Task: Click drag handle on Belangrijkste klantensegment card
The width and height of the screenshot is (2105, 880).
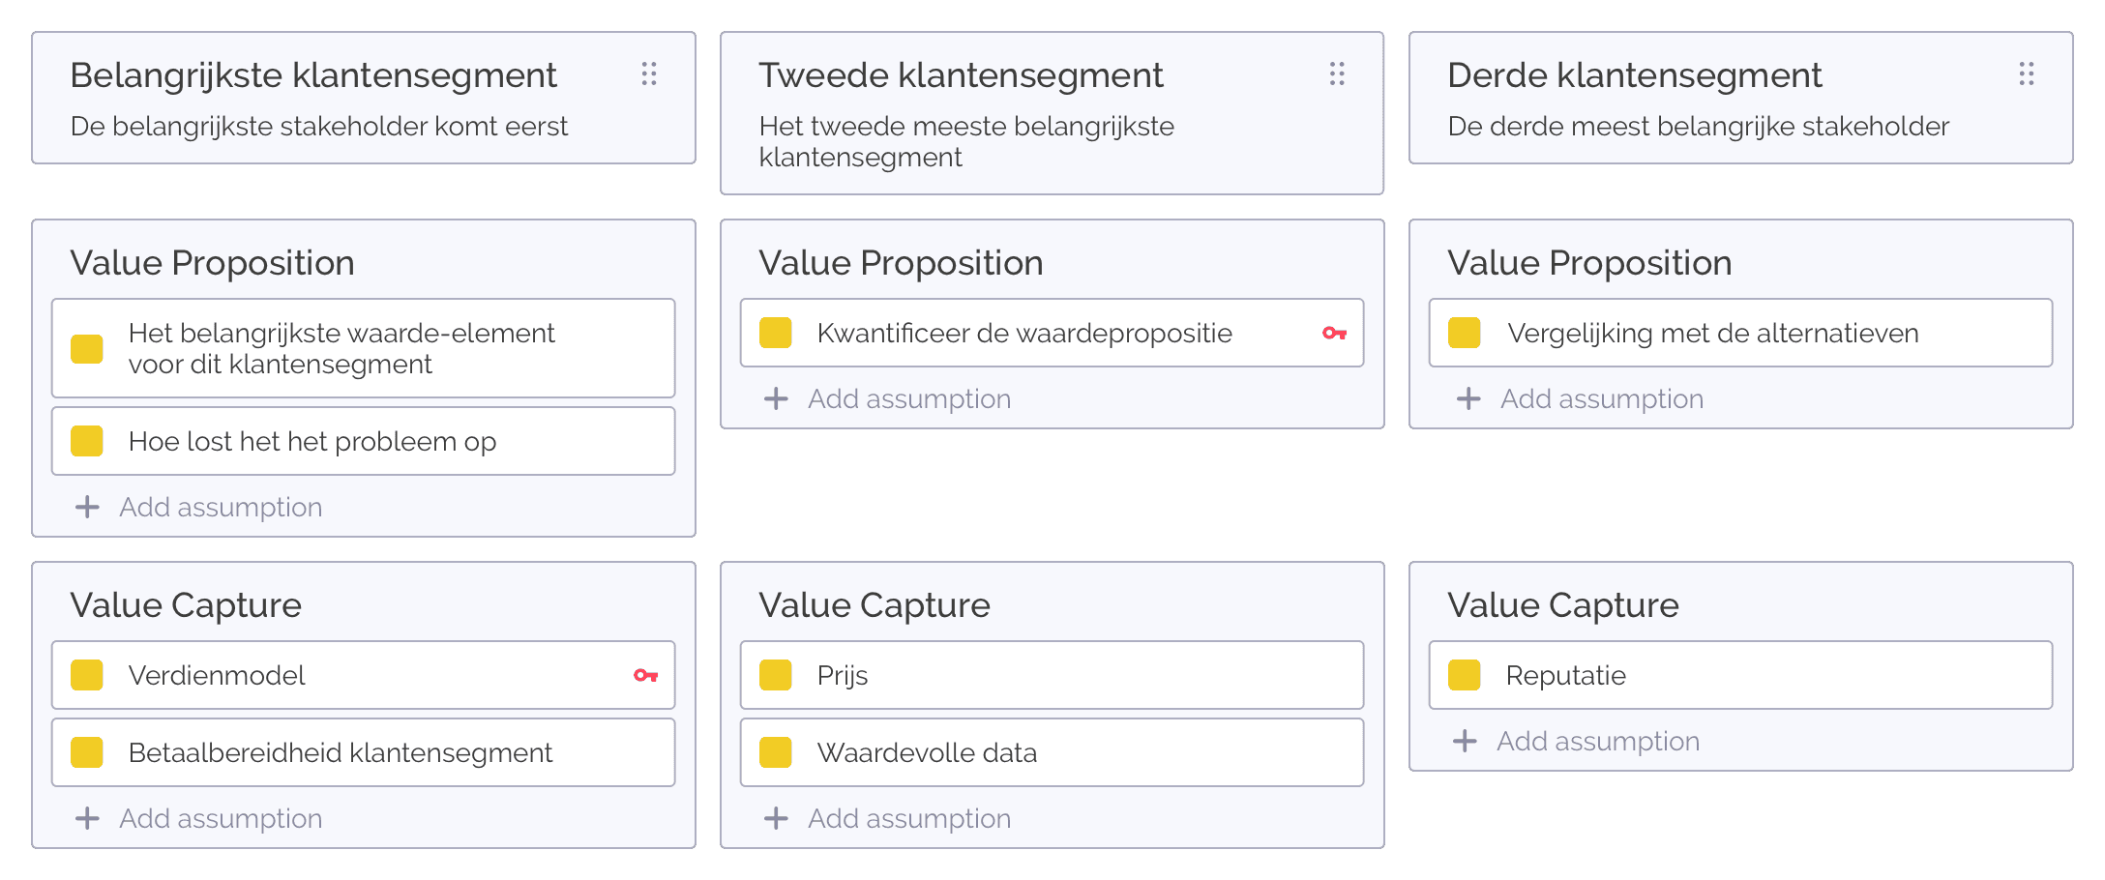Action: click(x=649, y=74)
